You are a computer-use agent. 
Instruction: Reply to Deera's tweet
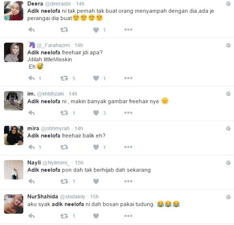tap(32, 30)
